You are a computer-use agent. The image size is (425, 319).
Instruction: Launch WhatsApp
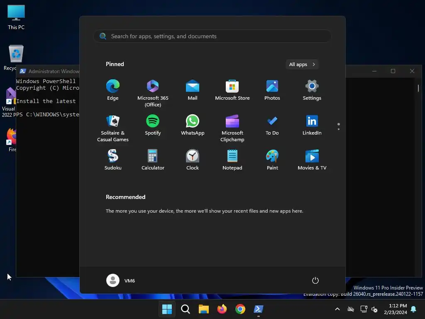[193, 125]
